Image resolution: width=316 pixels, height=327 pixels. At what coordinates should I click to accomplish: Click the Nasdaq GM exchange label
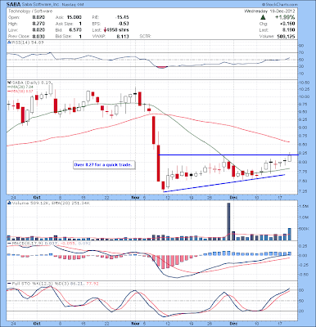[72, 5]
